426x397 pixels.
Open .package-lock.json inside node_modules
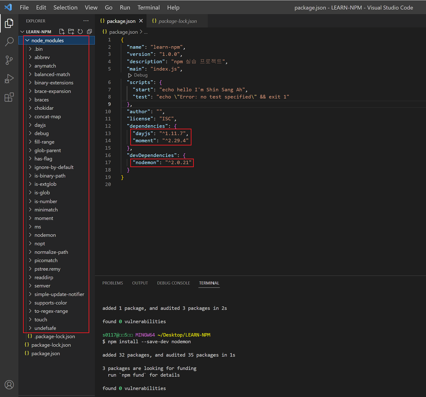coord(56,336)
